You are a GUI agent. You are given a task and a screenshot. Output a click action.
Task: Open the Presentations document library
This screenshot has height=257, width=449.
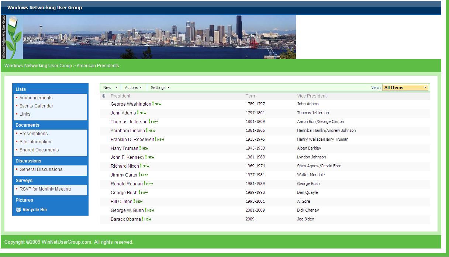coord(34,134)
